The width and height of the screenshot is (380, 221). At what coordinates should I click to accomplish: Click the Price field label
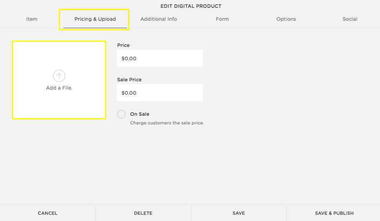123,45
